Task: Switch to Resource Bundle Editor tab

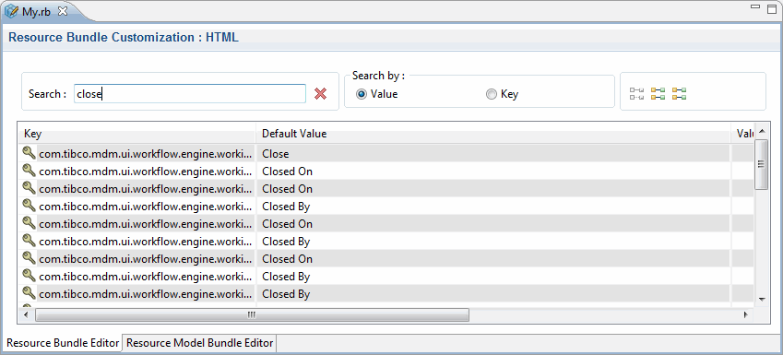Action: [x=63, y=343]
